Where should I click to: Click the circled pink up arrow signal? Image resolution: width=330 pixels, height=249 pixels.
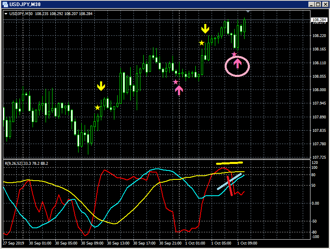click(238, 63)
